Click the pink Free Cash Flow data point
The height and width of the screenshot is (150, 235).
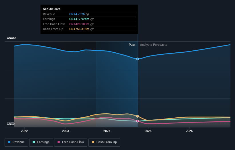pos(137,121)
